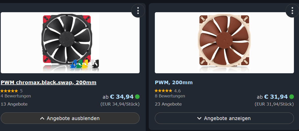Open the brown Noctua fan image
This screenshot has height=131, width=299.
pyautogui.click(x=224, y=43)
